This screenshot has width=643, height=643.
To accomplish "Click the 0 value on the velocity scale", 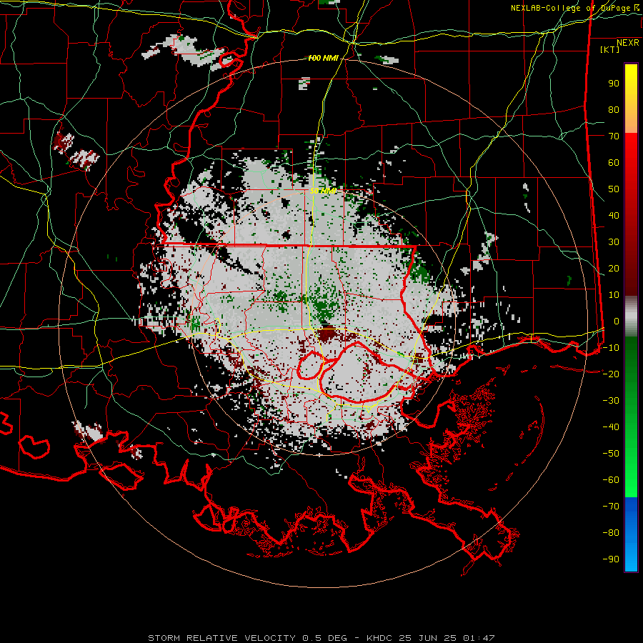I will coord(617,321).
